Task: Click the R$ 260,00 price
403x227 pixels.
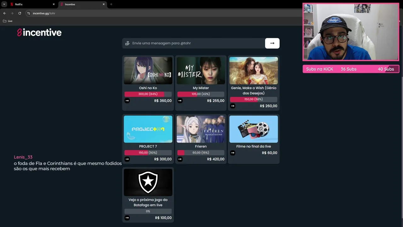Action: pos(269,106)
